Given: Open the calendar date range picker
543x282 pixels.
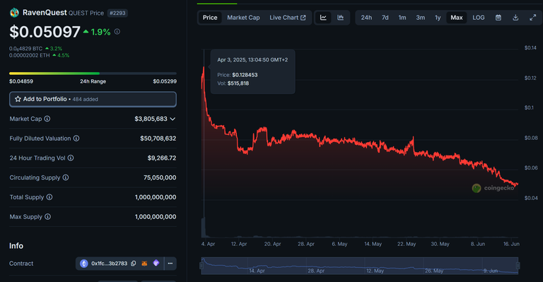Looking at the screenshot, I should coord(498,18).
